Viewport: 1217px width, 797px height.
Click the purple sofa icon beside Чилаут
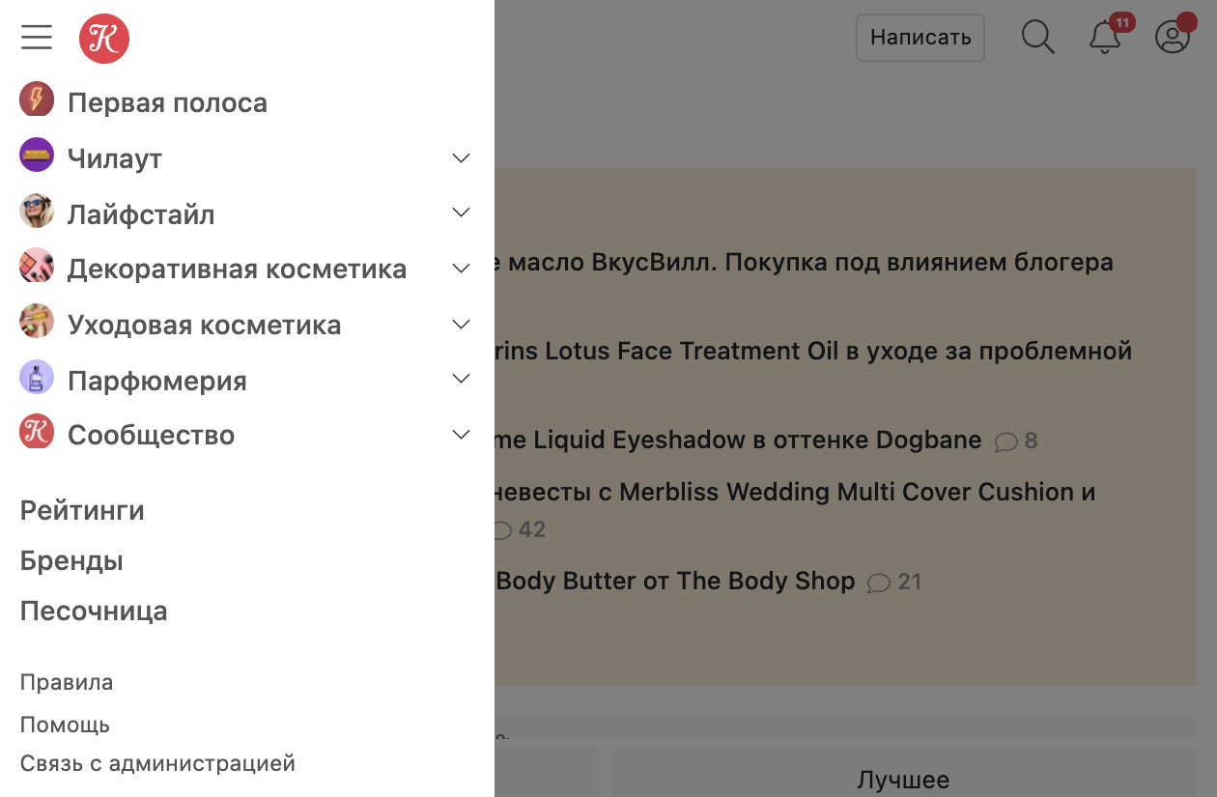point(37,156)
